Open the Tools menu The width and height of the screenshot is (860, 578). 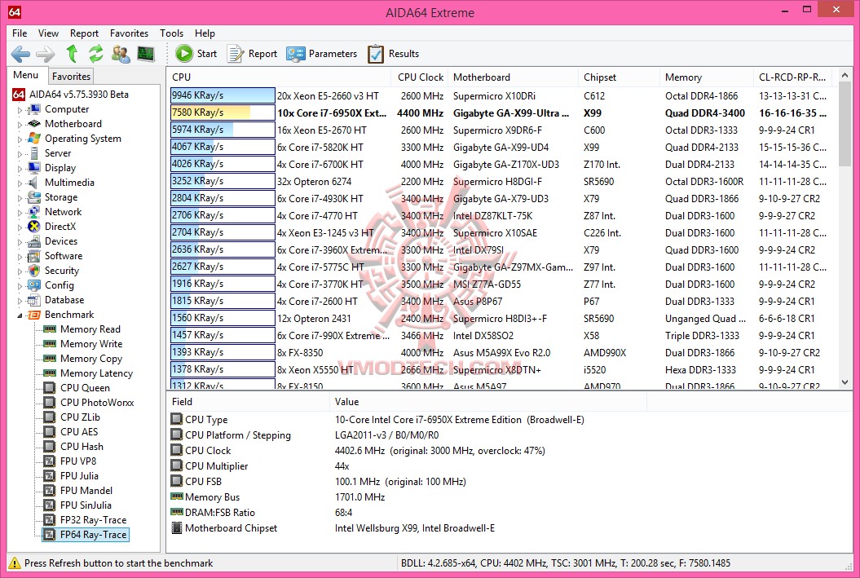(172, 33)
